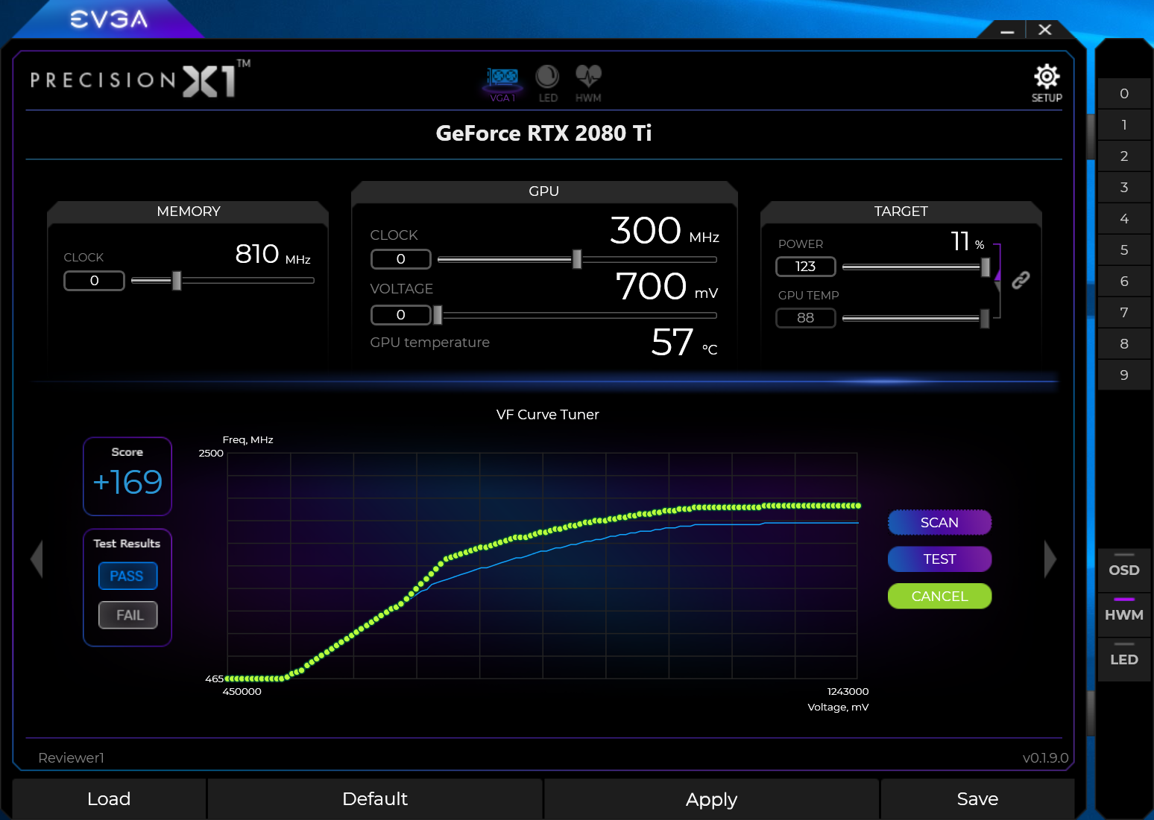Select profile slot 9

1124,375
